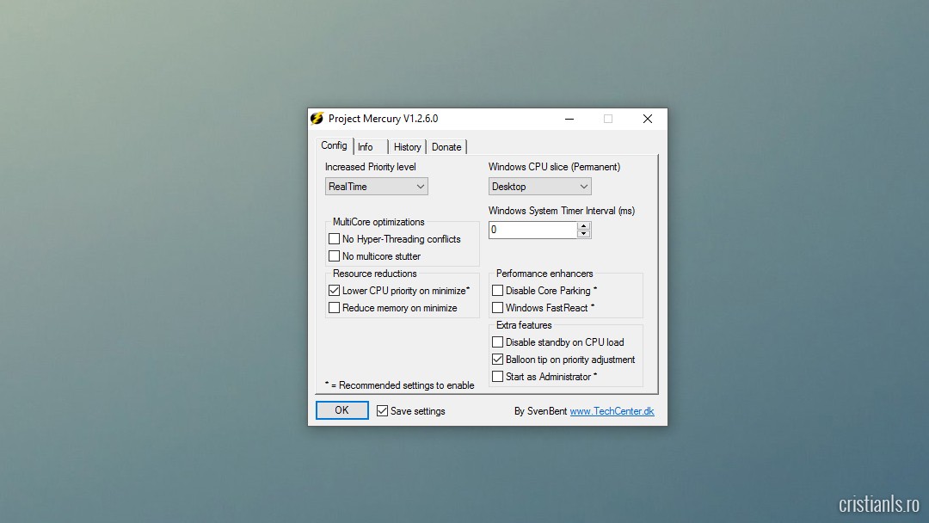Click the 'Resource reductions' group label
Image resolution: width=929 pixels, height=523 pixels.
pyautogui.click(x=374, y=273)
